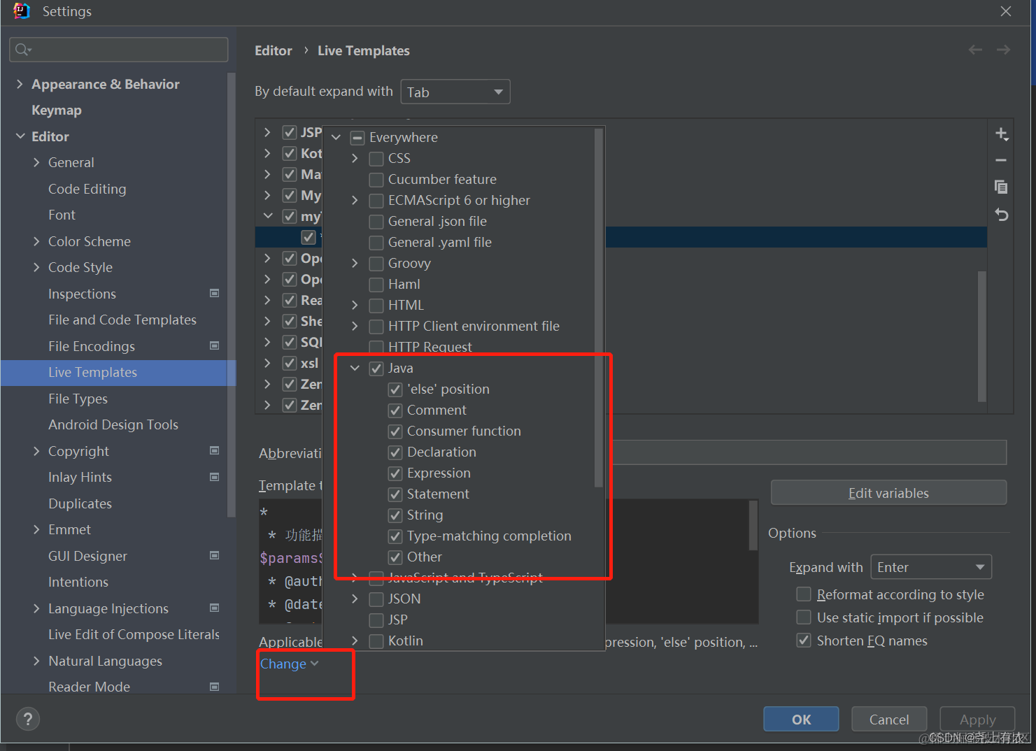The height and width of the screenshot is (751, 1036).
Task: Collapse the Everywhere context node
Action: (336, 137)
